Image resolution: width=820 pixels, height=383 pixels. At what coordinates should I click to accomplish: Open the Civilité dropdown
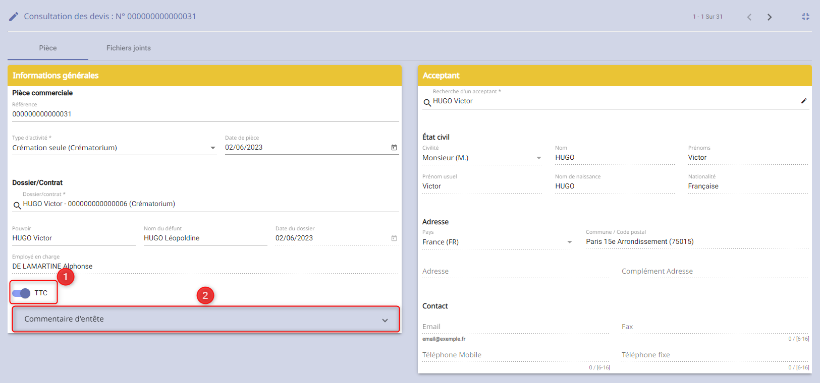point(538,158)
